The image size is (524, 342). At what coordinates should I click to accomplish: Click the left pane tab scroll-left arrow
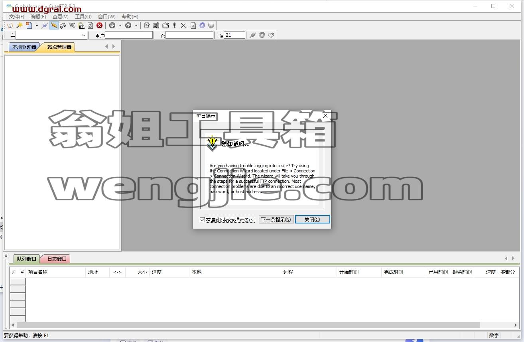pyautogui.click(x=106, y=47)
